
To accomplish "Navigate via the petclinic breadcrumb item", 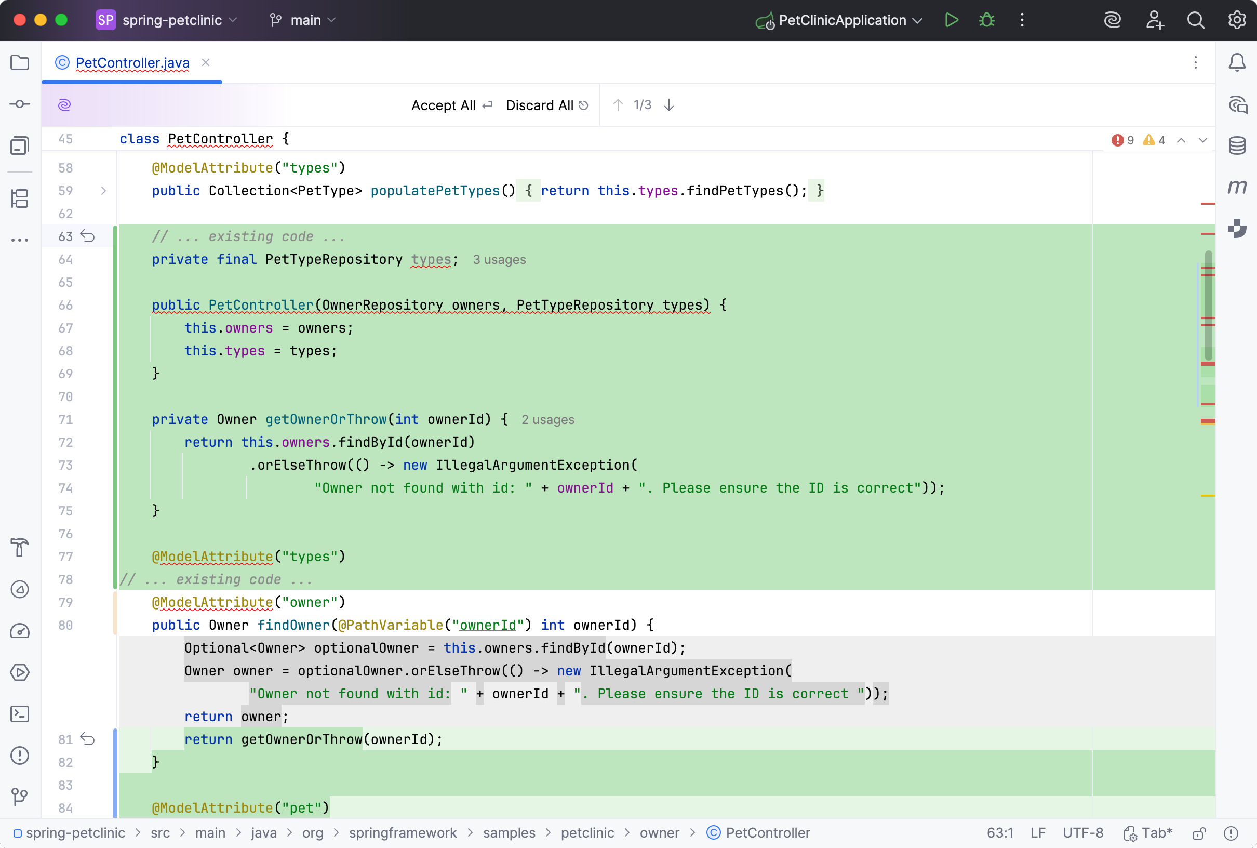I will point(586,833).
